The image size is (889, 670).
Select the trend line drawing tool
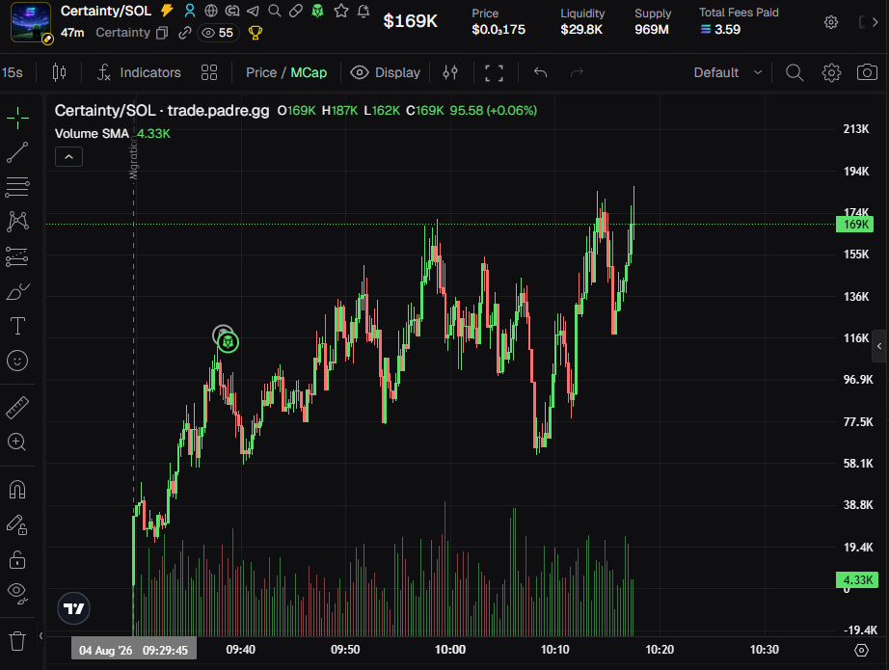point(17,152)
